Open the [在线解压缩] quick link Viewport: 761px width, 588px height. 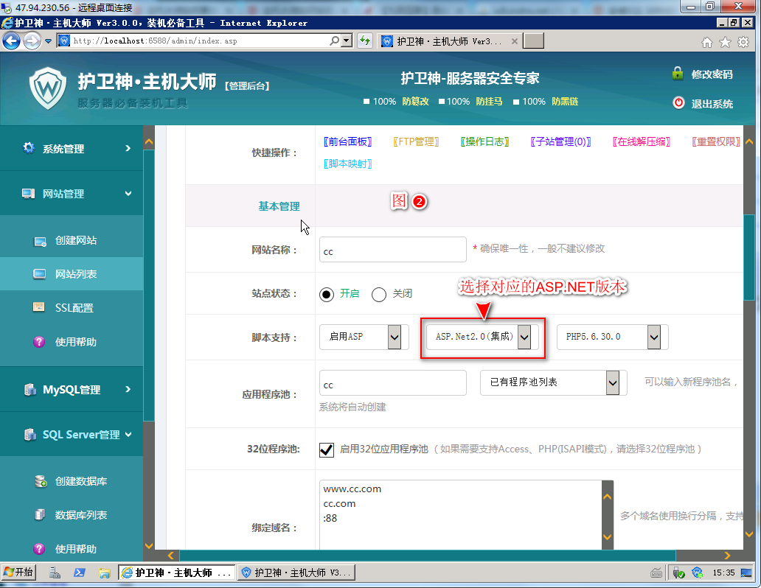click(x=641, y=141)
